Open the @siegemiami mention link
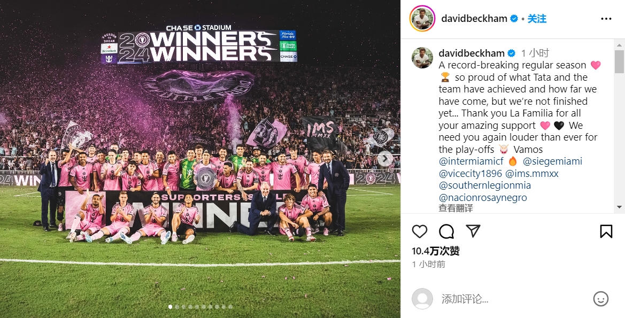Image resolution: width=625 pixels, height=318 pixels. (x=552, y=161)
